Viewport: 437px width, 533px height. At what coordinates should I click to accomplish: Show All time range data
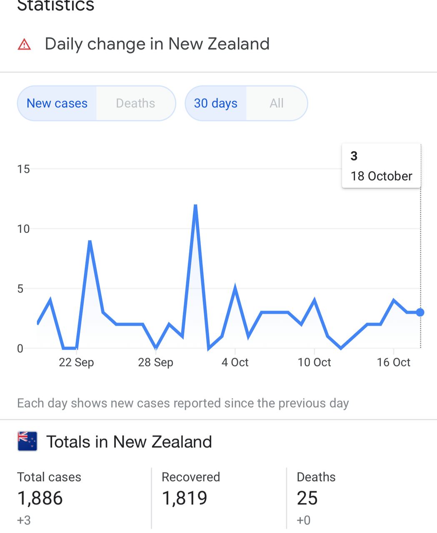277,103
